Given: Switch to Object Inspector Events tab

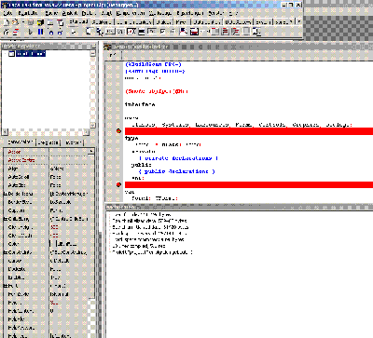Looking at the screenshot, I should pos(48,142).
